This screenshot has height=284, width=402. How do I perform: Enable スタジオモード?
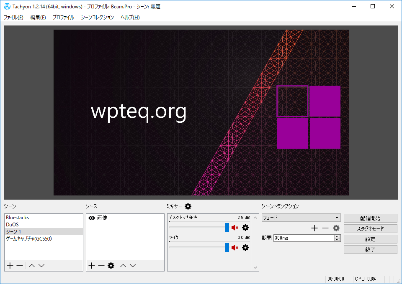(x=370, y=228)
